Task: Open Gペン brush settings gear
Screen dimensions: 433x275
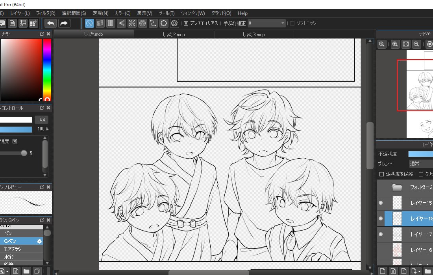Action: pyautogui.click(x=39, y=241)
